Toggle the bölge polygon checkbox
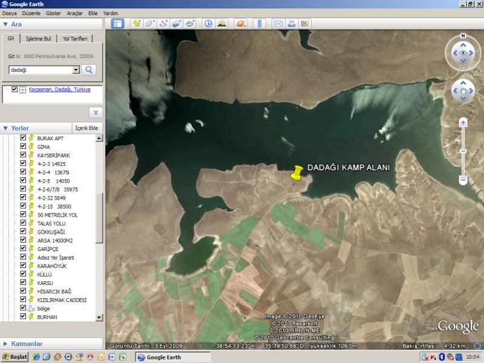The width and height of the screenshot is (484, 363). click(x=23, y=308)
